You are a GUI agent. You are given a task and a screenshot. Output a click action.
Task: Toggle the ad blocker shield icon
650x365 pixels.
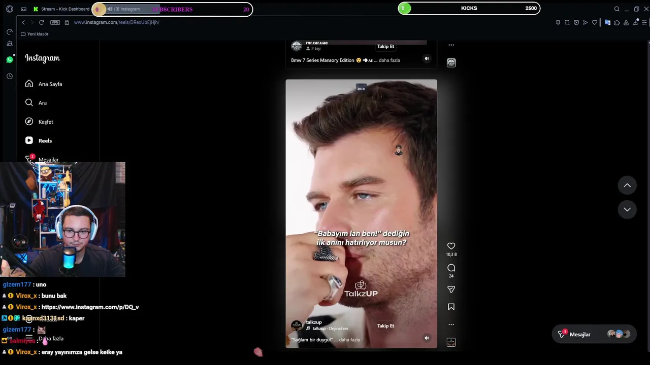tap(576, 22)
